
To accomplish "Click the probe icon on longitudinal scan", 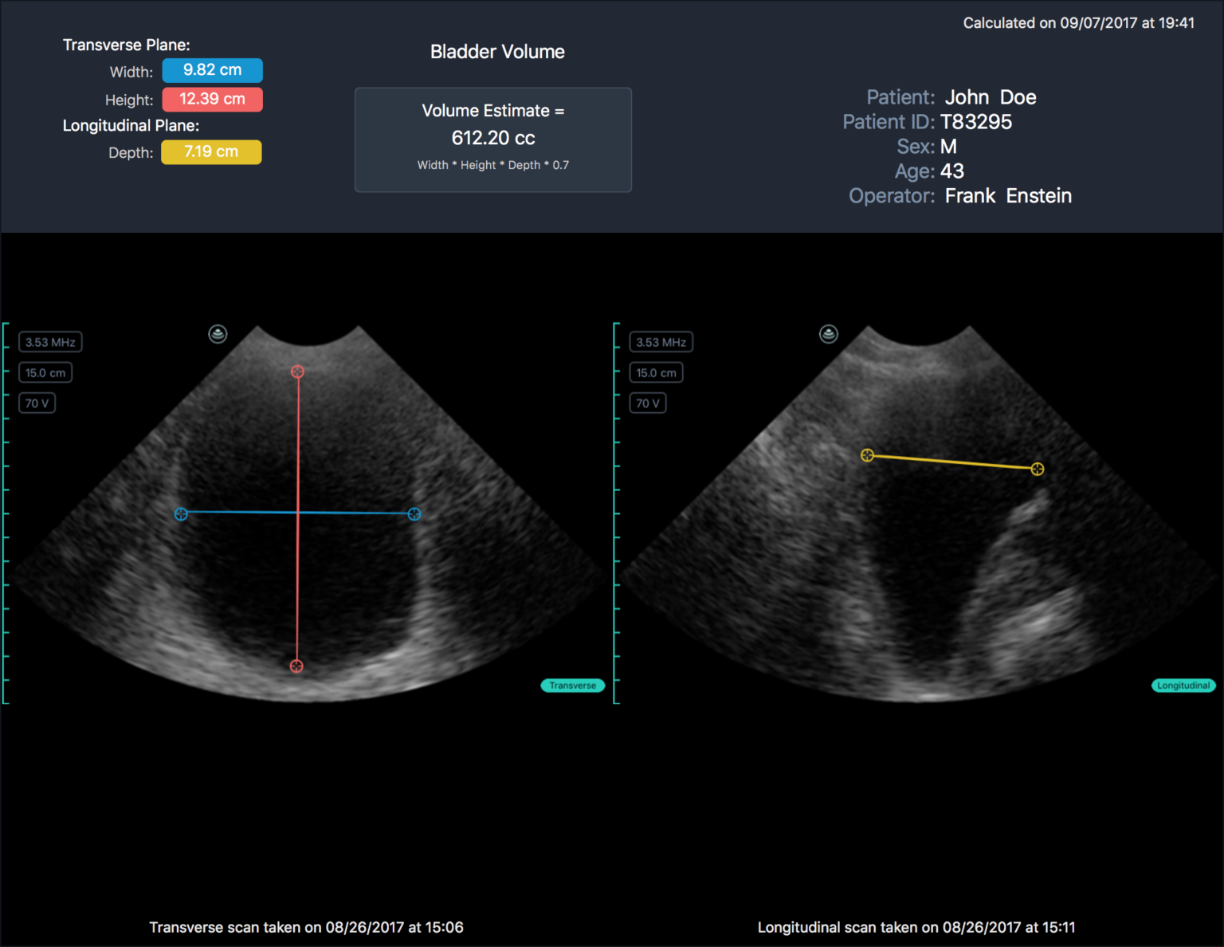I will (x=829, y=334).
